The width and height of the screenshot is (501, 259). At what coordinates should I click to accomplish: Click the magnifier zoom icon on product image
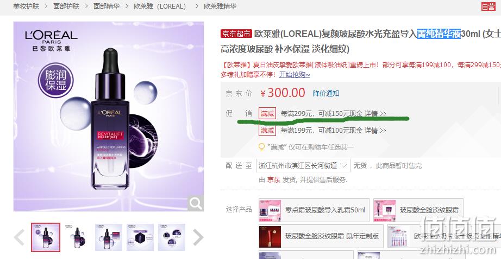click(196, 203)
